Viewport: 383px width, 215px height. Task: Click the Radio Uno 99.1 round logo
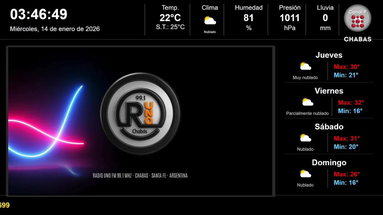point(140,113)
